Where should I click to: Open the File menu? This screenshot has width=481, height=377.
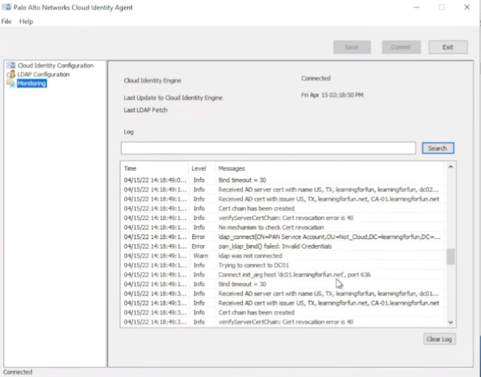[6, 22]
